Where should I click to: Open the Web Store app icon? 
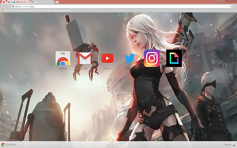pos(63,58)
